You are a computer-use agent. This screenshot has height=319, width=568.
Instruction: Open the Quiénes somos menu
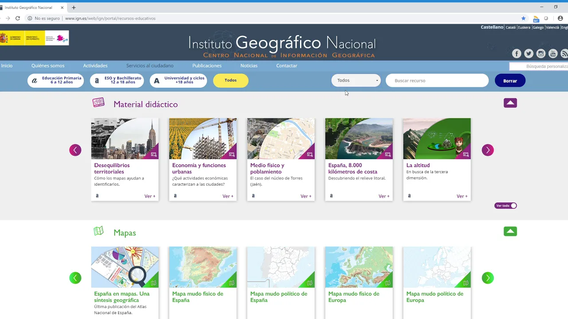pos(48,66)
